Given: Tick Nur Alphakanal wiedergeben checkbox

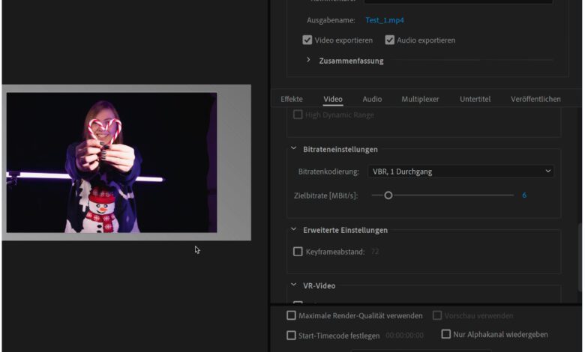Looking at the screenshot, I should tap(446, 335).
